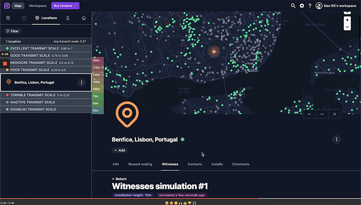Screen dimensions: 361x205
Task: Open the search magnifier icon
Action: tap(293, 6)
